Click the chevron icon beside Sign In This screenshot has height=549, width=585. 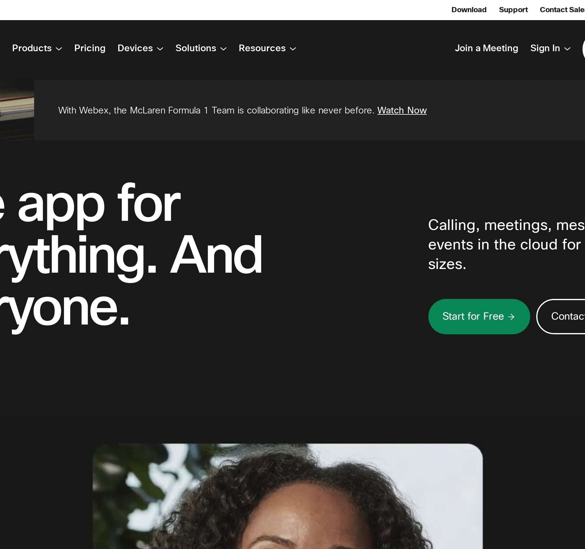coord(567,49)
